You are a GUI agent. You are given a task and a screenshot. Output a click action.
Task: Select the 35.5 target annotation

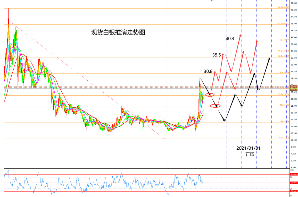[x=217, y=55]
